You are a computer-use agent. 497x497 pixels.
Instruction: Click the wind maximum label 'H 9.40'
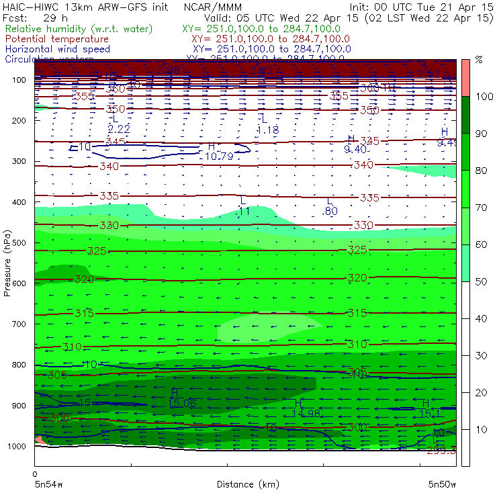(x=355, y=144)
